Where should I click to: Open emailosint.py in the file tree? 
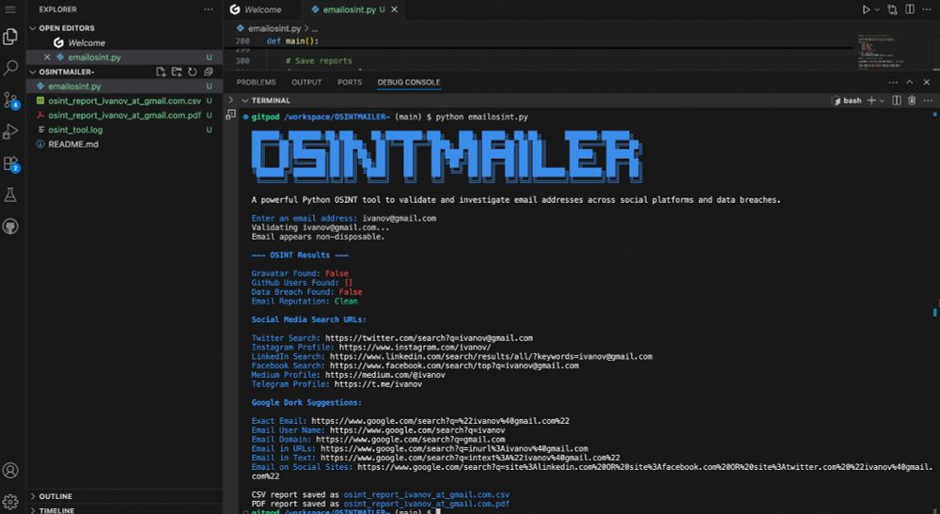pyautogui.click(x=124, y=86)
